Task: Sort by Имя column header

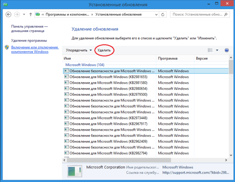Action: click(x=109, y=58)
